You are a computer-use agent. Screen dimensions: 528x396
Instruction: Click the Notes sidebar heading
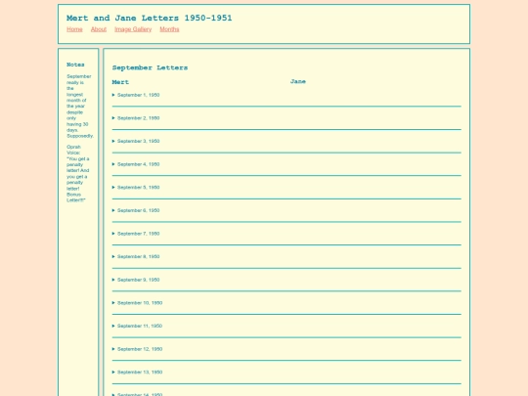(75, 65)
